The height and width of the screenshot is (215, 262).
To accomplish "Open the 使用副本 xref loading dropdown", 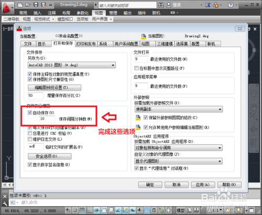I will 179,109.
